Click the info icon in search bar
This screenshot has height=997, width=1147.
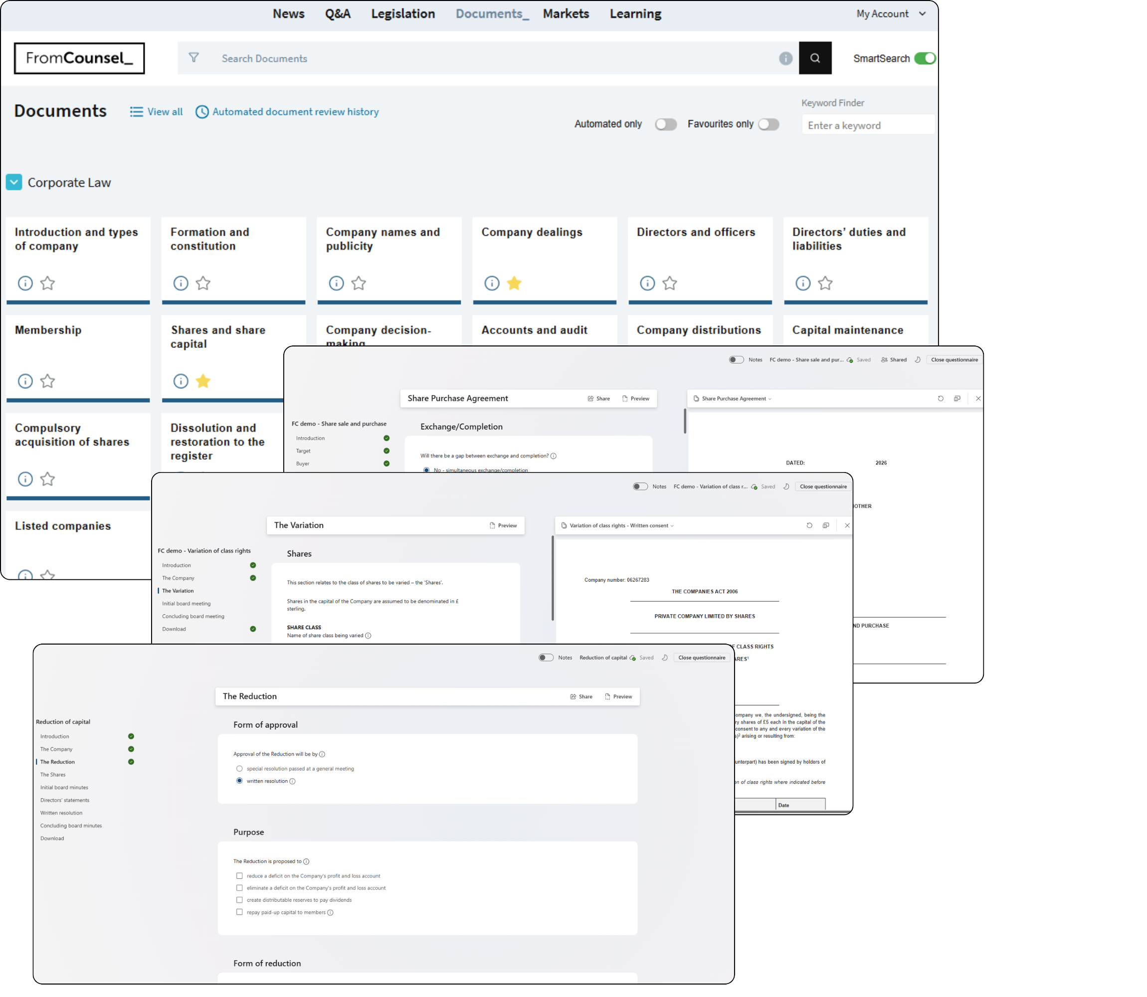point(785,58)
